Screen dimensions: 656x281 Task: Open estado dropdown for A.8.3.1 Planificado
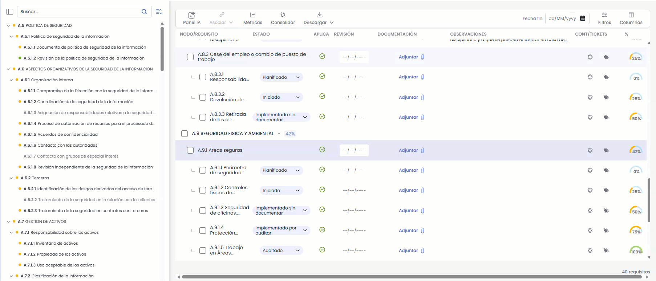point(281,77)
